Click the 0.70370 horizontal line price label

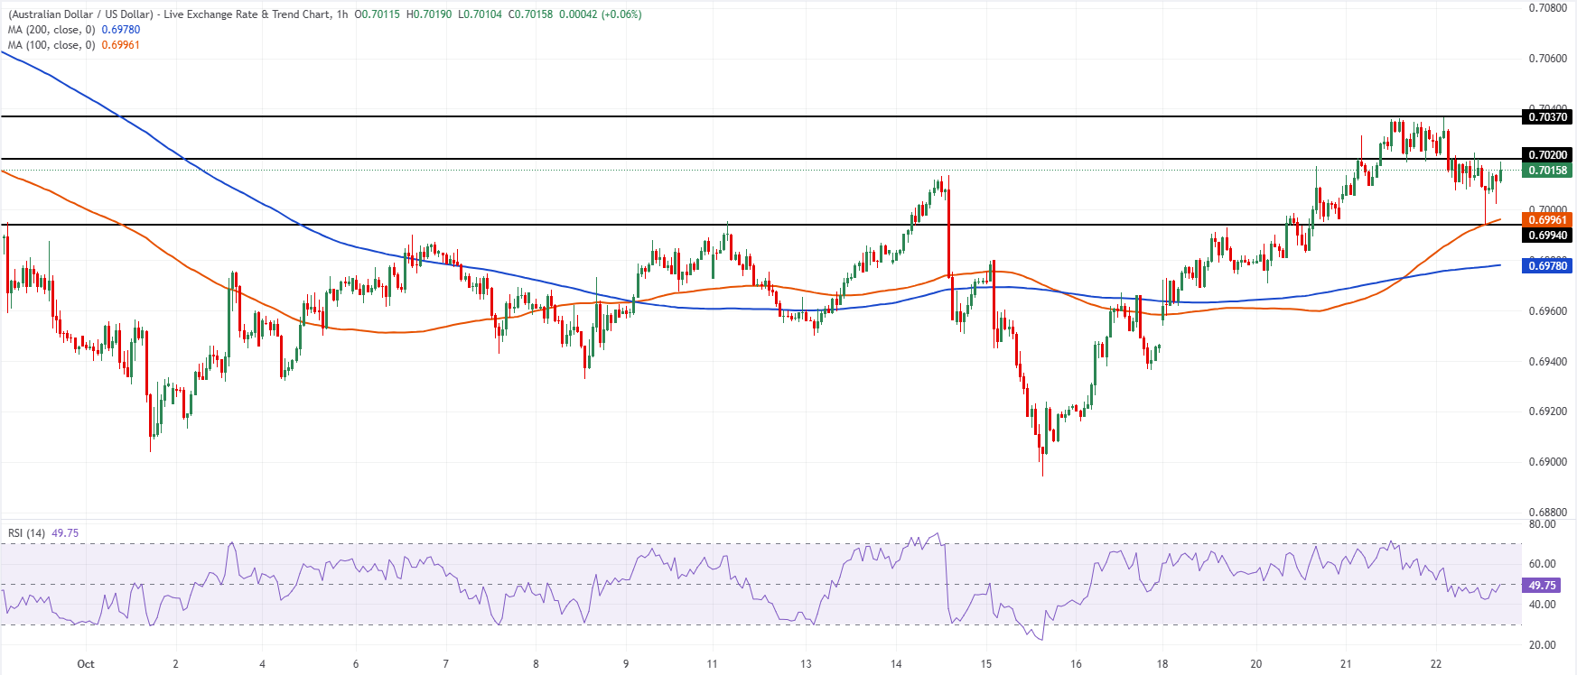coord(1547,117)
